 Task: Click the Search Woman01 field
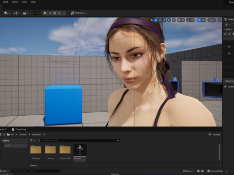(x=78, y=140)
